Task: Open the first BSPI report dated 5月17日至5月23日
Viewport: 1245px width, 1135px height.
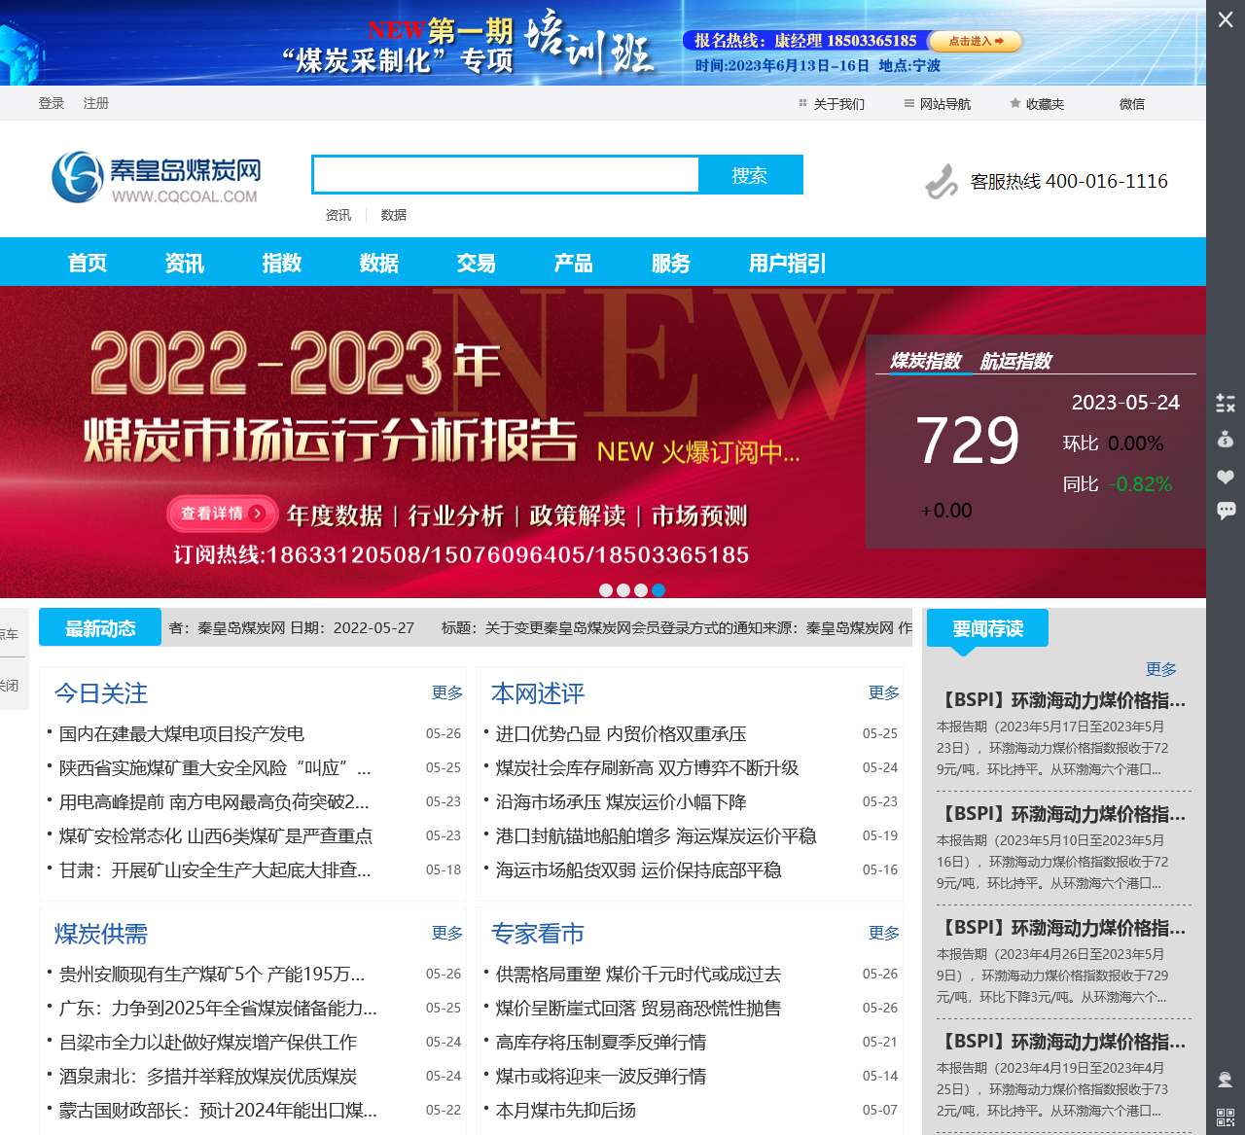Action: coord(1060,700)
